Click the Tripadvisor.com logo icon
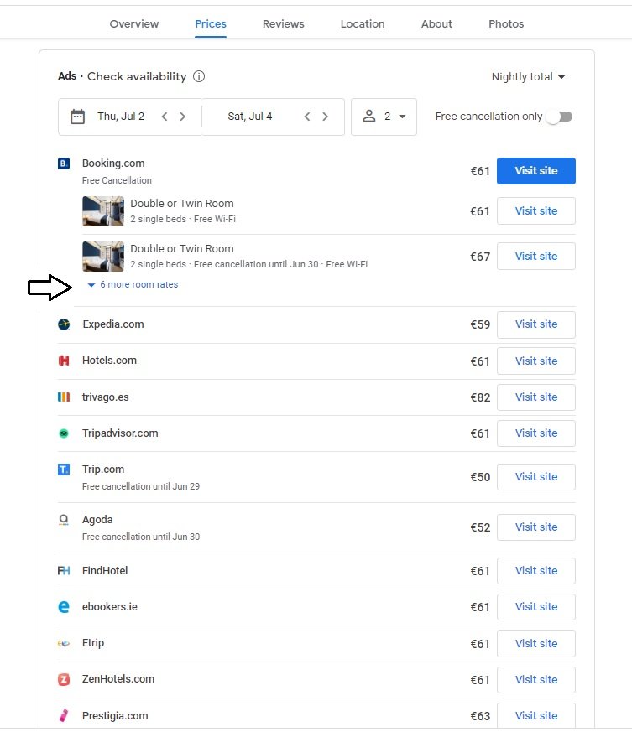Image resolution: width=632 pixels, height=737 pixels. click(64, 433)
